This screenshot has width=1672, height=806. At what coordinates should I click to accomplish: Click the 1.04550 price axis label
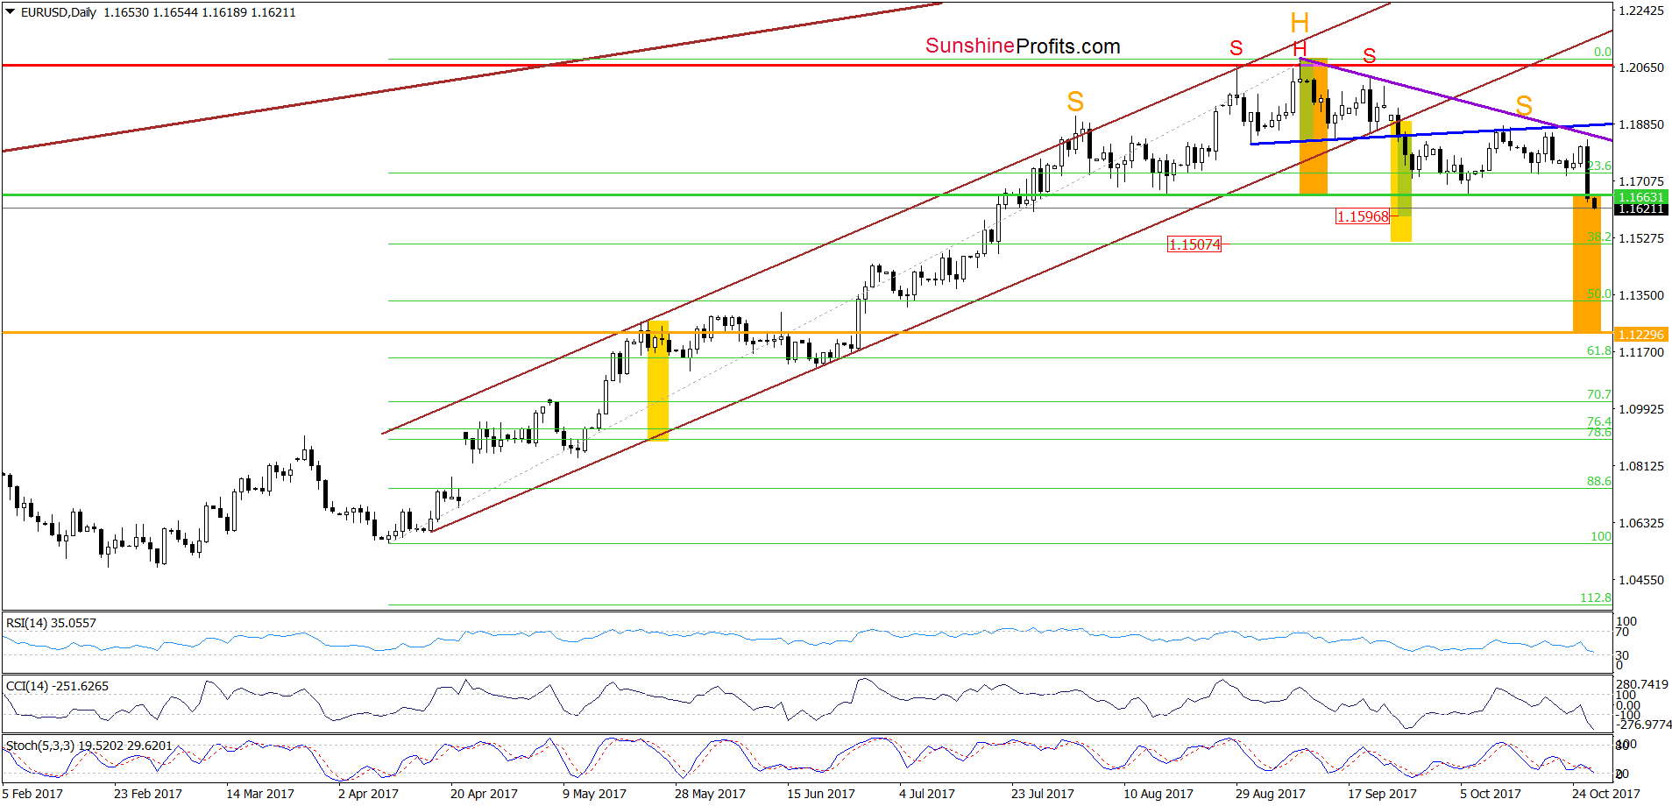tap(1640, 580)
